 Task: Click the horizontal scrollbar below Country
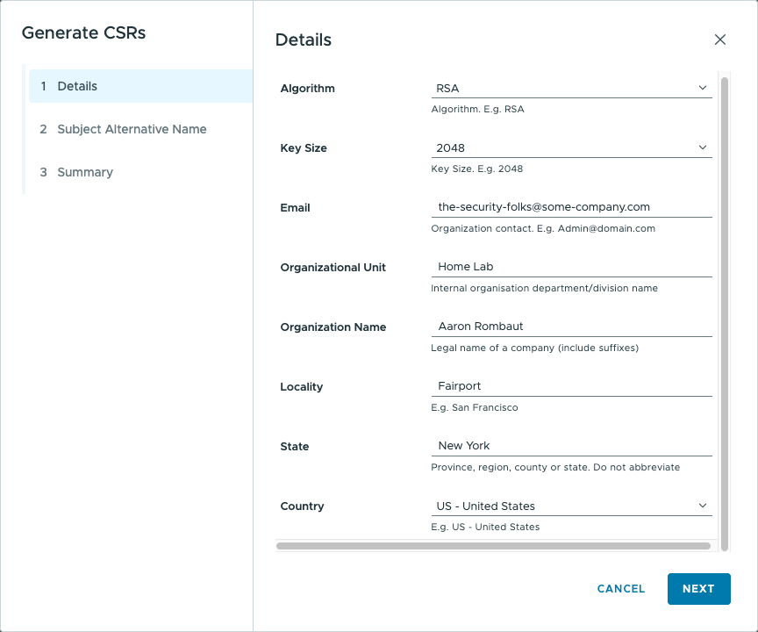[493, 546]
